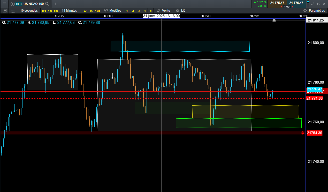328x192 pixels.
Task: Click the 16:05 time axis label
Action: (x=59, y=16)
